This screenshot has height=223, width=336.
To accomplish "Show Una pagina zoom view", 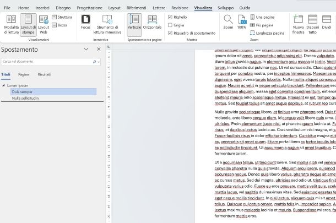I will [x=263, y=17].
